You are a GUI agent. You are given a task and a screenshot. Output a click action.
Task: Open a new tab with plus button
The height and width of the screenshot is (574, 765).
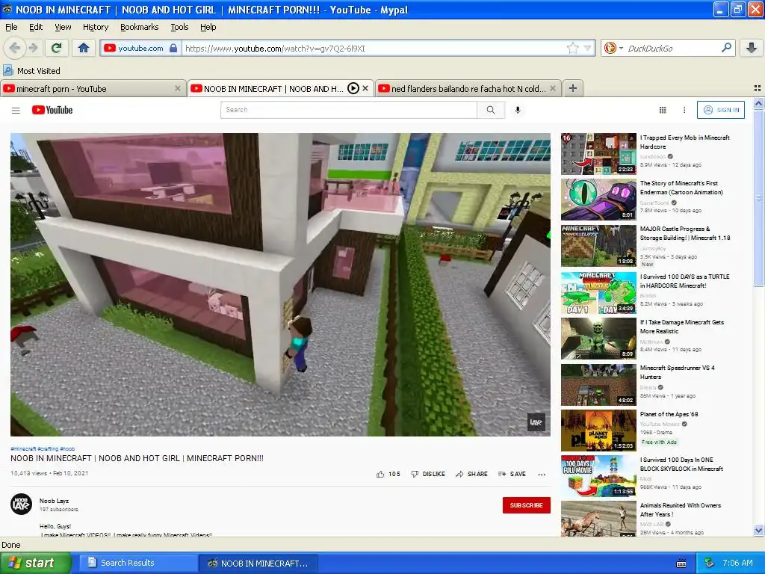[x=573, y=88]
